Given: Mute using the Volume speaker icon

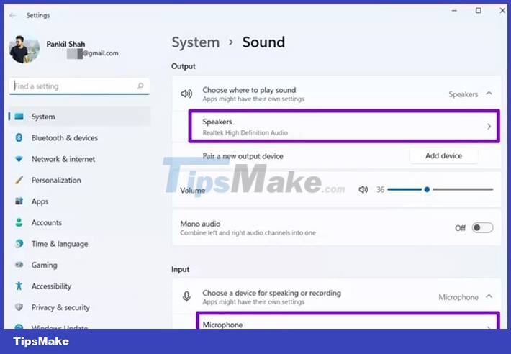Looking at the screenshot, I should [363, 189].
